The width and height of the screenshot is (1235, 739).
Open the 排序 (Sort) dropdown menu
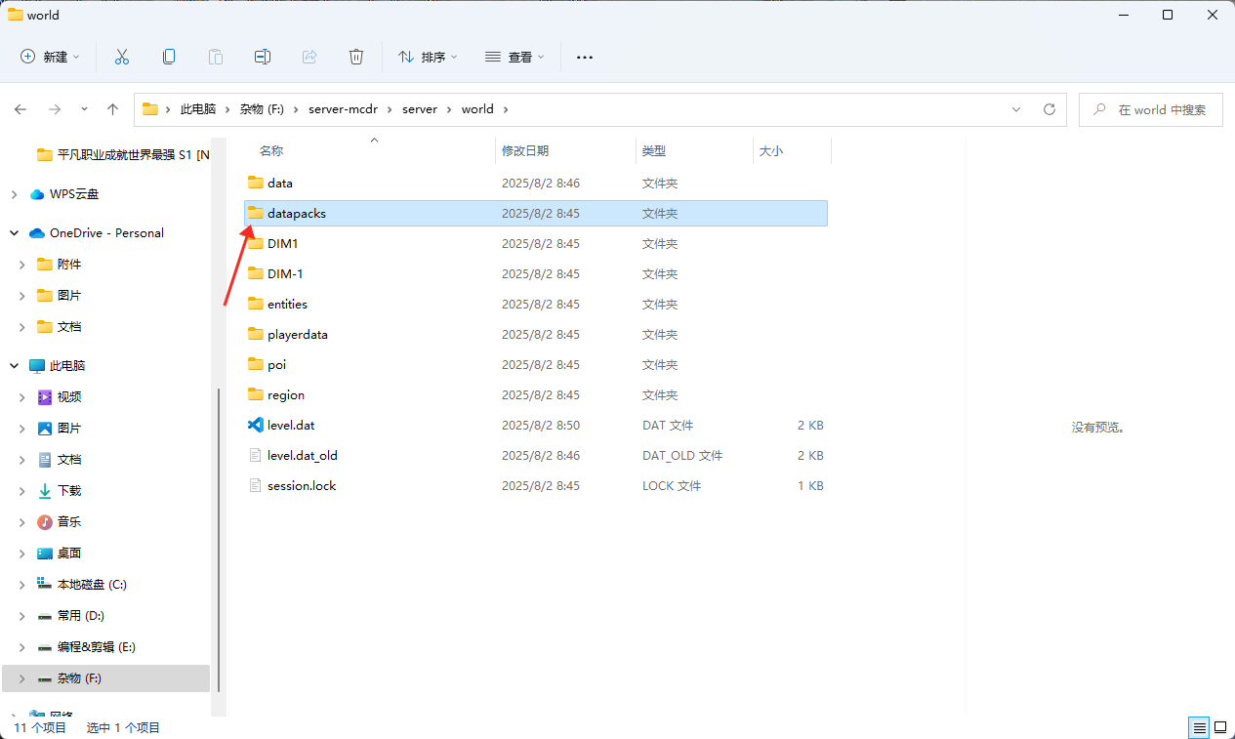coord(428,57)
